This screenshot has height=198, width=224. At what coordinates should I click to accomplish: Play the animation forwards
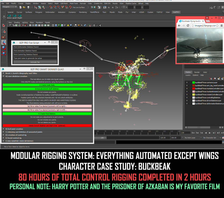[210, 133]
